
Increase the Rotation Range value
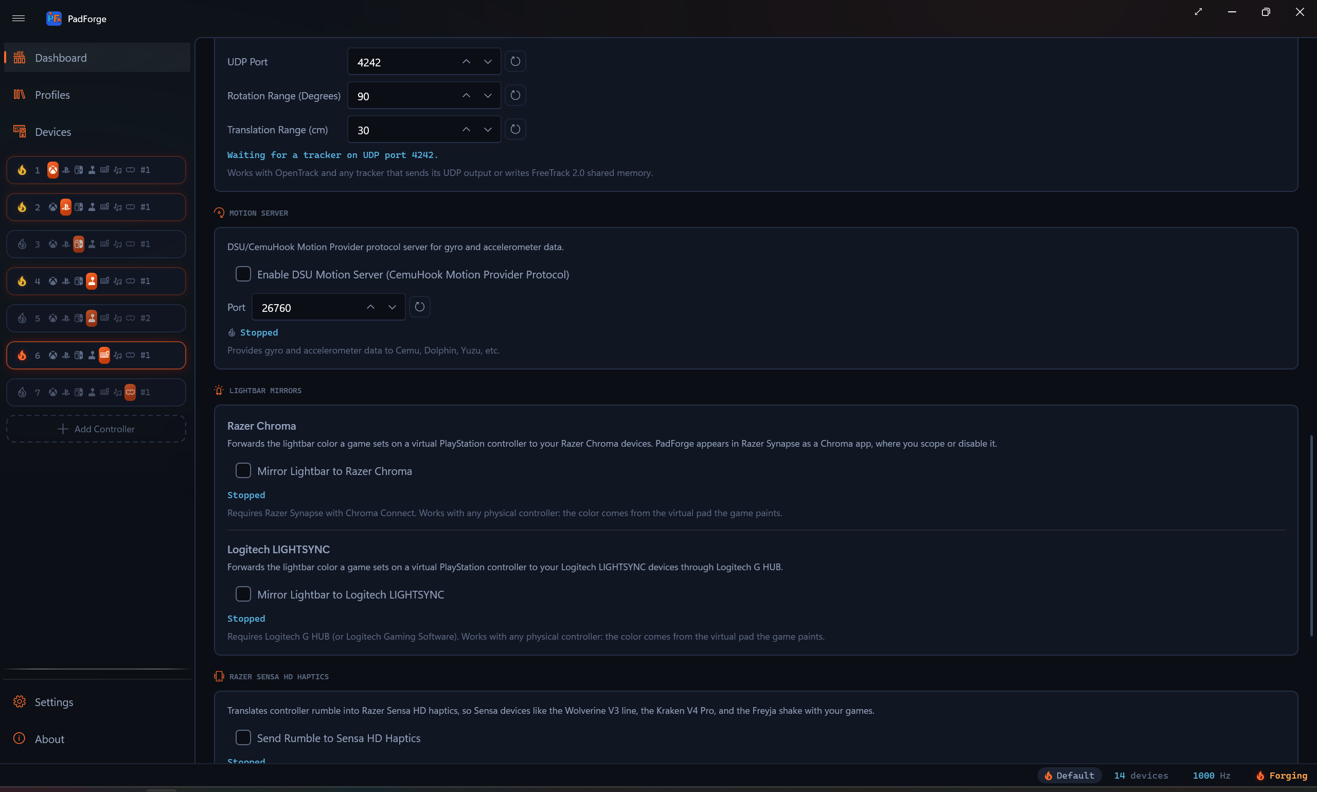[466, 96]
